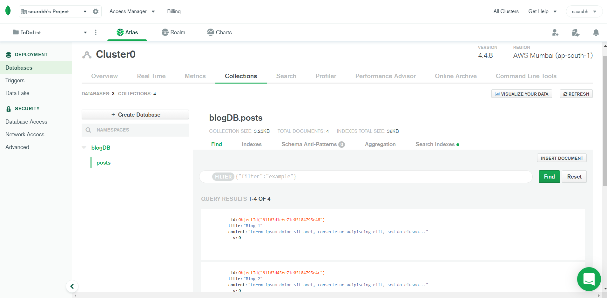Click the invite user icon
The image size is (607, 298).
pos(555,32)
